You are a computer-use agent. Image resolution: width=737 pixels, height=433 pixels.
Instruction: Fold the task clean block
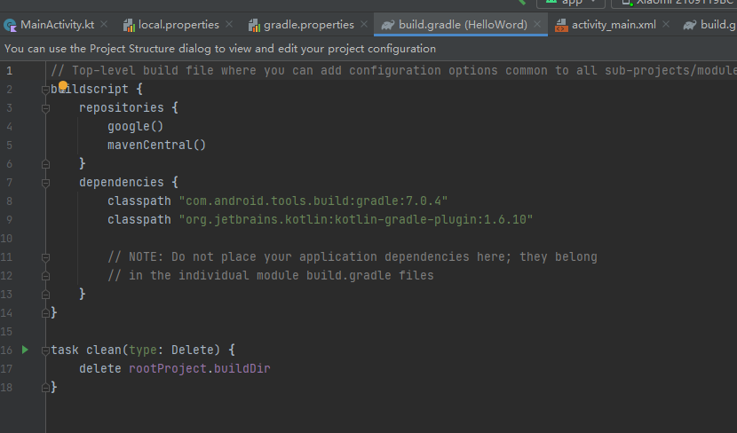pos(45,350)
